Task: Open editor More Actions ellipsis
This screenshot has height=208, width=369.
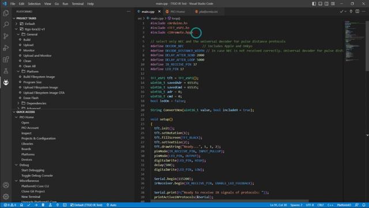Action: pyautogui.click(x=364, y=12)
